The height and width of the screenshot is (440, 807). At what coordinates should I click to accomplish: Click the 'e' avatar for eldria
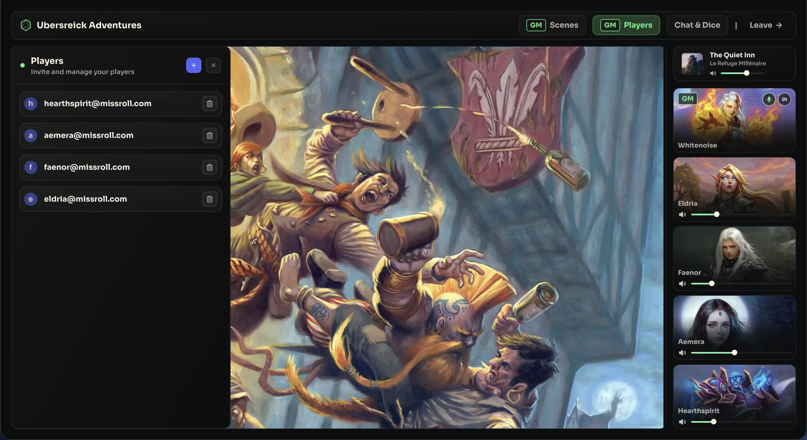click(31, 199)
